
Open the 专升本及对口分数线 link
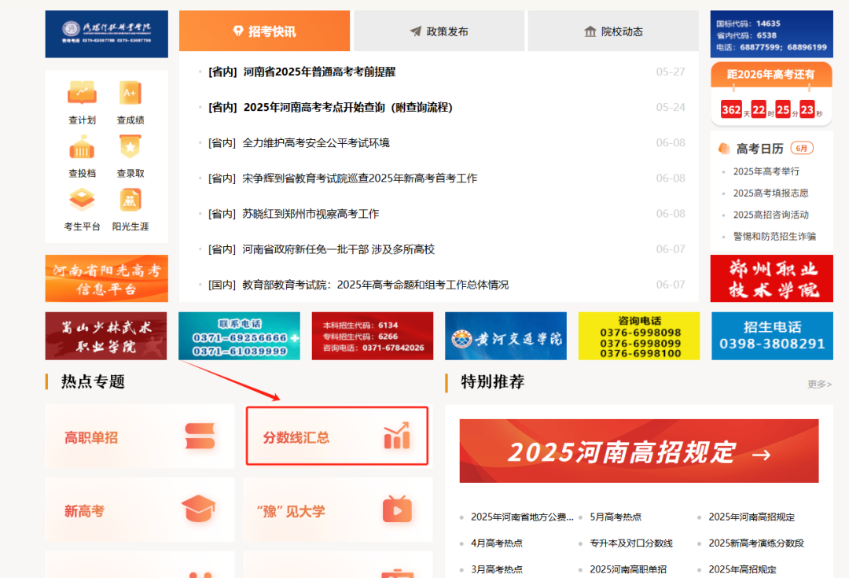click(x=630, y=543)
